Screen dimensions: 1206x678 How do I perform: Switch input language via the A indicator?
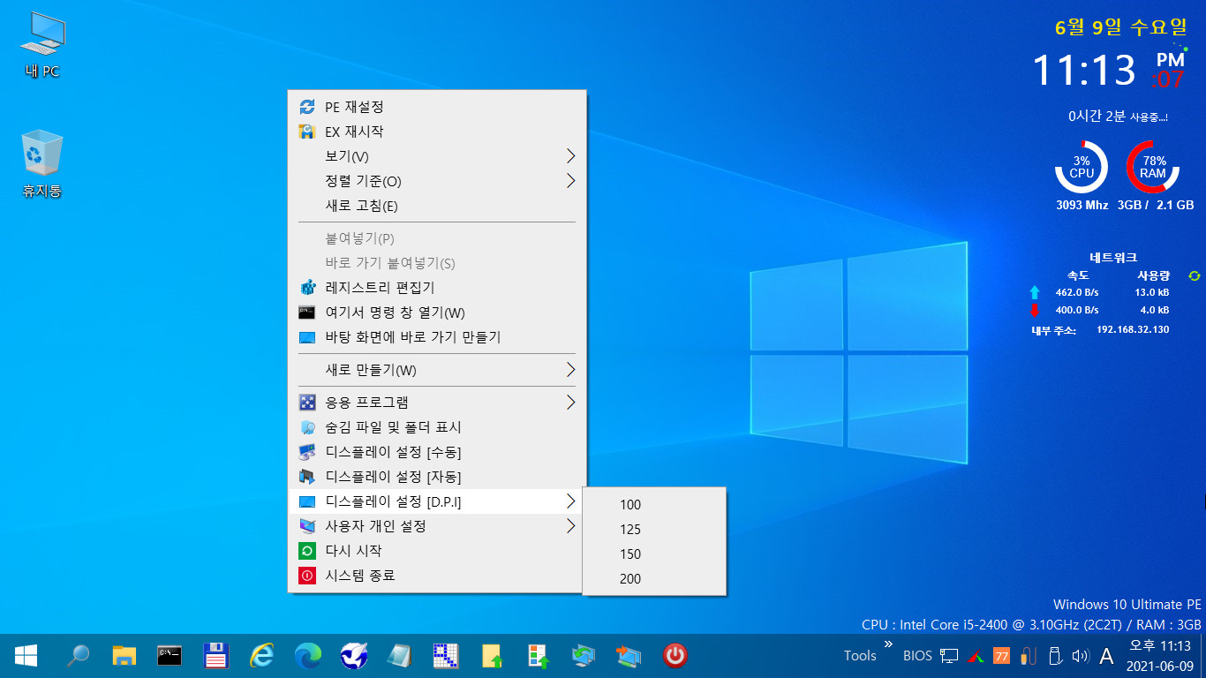[x=1106, y=656]
